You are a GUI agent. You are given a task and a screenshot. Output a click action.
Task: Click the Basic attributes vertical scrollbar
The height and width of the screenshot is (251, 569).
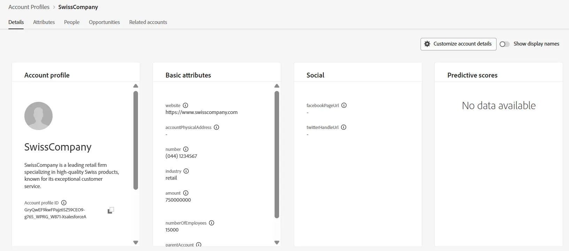click(277, 155)
